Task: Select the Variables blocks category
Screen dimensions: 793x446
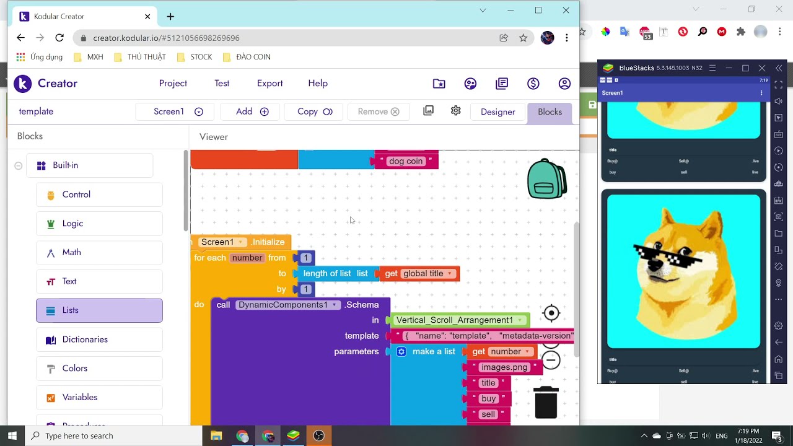Action: [99, 397]
